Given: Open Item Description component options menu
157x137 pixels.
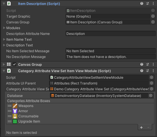Looking at the screenshot, I should coord(153,4).
